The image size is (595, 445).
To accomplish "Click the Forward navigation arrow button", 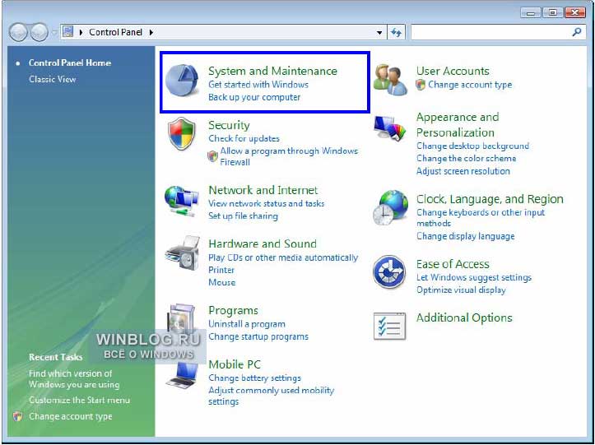I will (39, 33).
